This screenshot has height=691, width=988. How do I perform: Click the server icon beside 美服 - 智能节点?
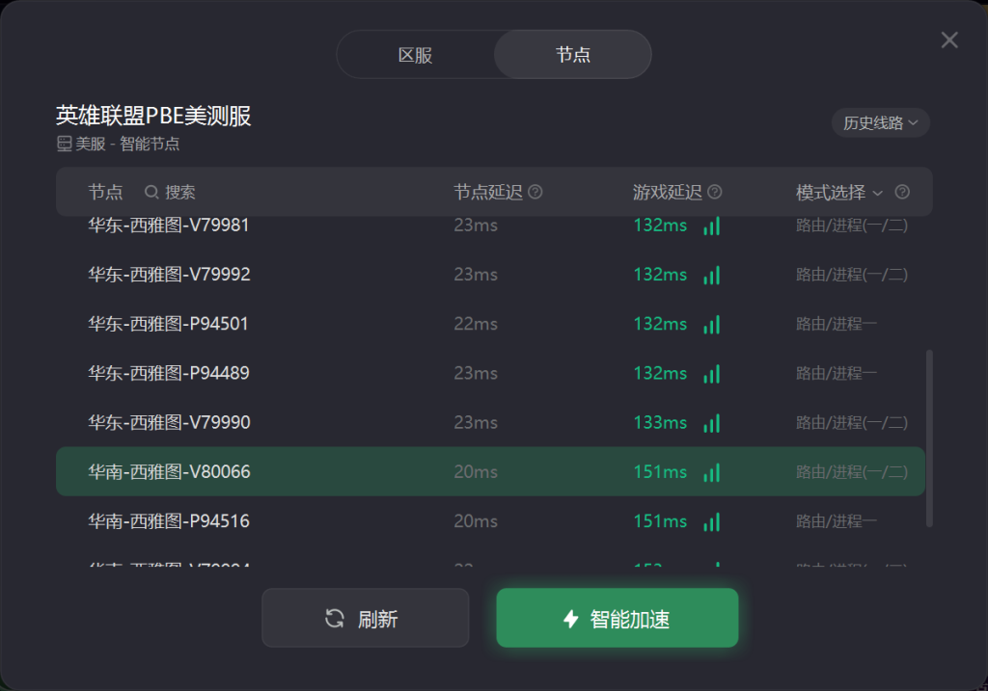[x=64, y=145]
